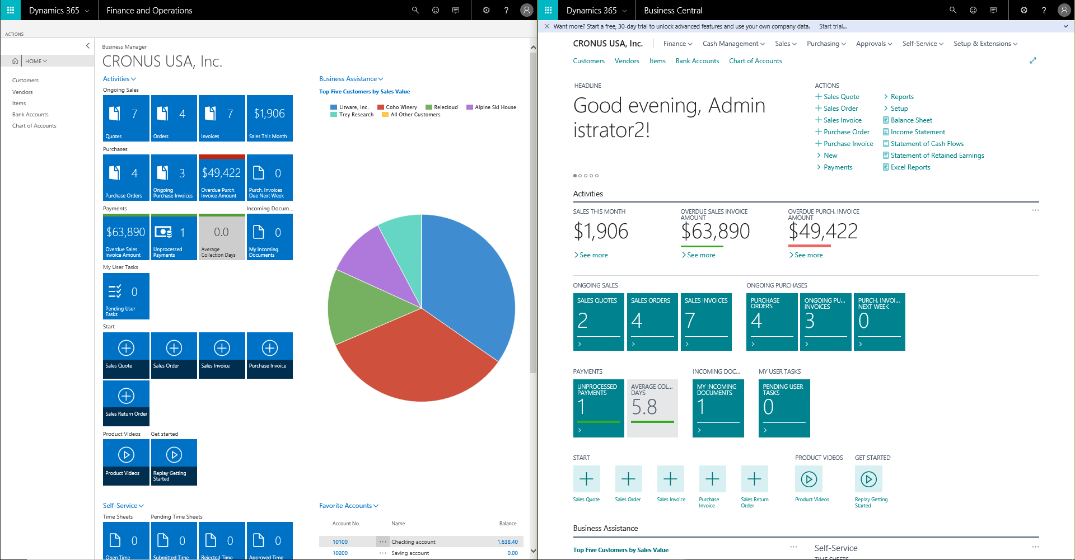The height and width of the screenshot is (560, 1075).
Task: Open ellipsis for account 10100 row
Action: point(382,542)
